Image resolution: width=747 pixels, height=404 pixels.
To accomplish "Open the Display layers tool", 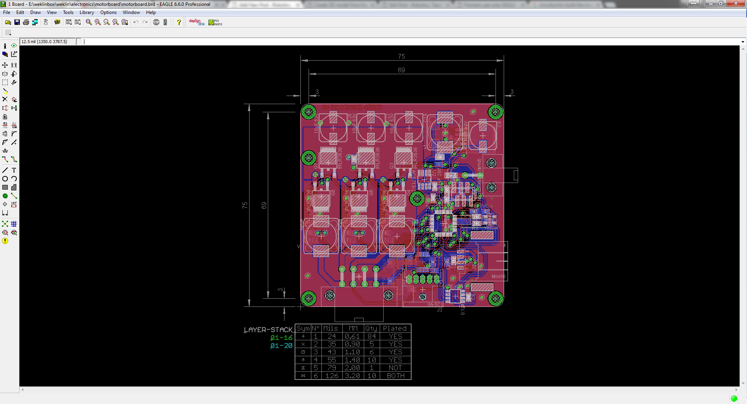I will pos(5,54).
